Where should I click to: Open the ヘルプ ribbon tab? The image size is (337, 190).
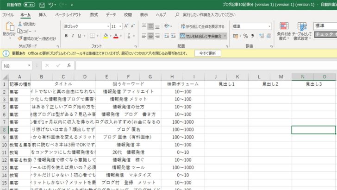(161, 15)
